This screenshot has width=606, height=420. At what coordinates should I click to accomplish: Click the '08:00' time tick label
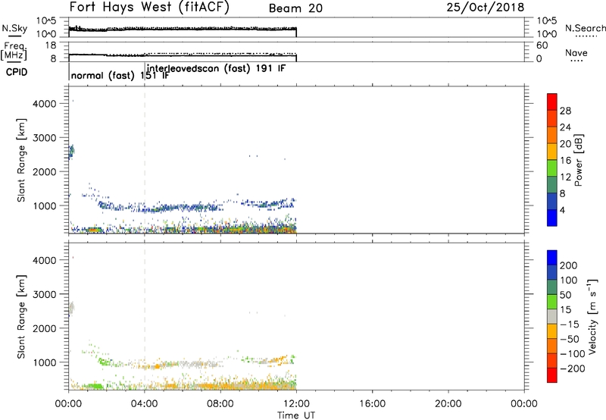point(220,404)
